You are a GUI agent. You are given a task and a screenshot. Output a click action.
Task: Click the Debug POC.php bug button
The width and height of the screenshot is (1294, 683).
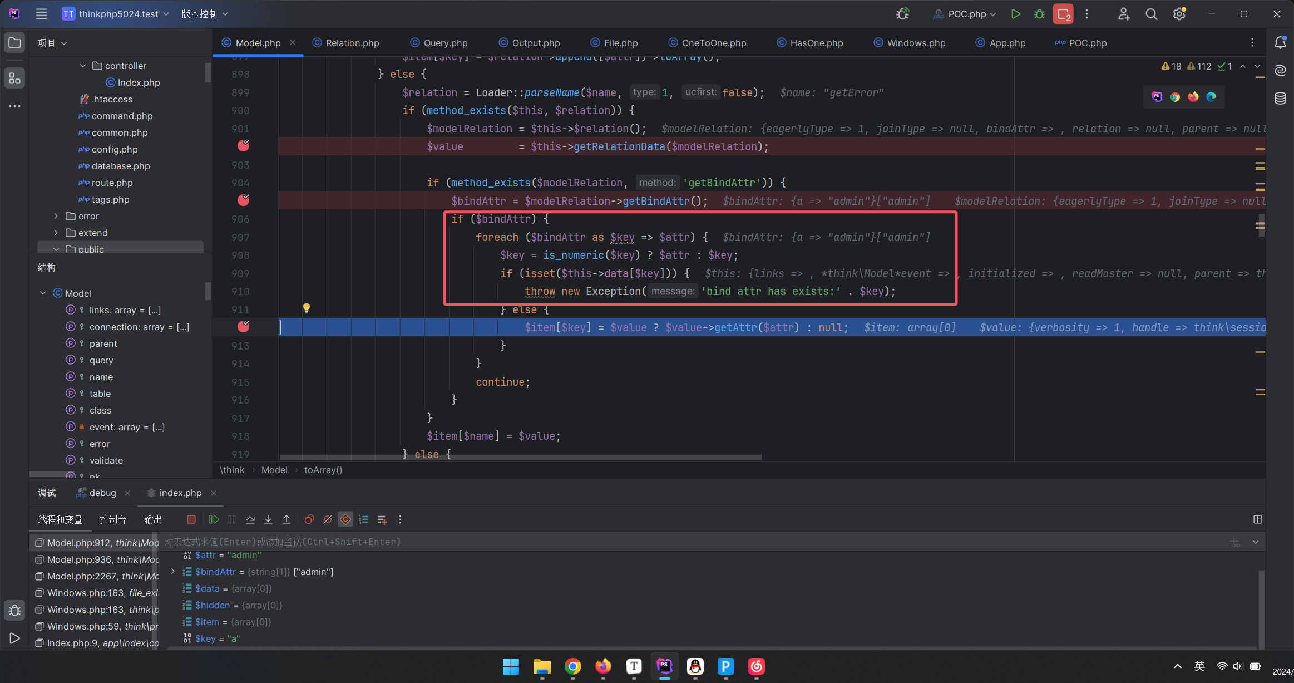pyautogui.click(x=1039, y=14)
